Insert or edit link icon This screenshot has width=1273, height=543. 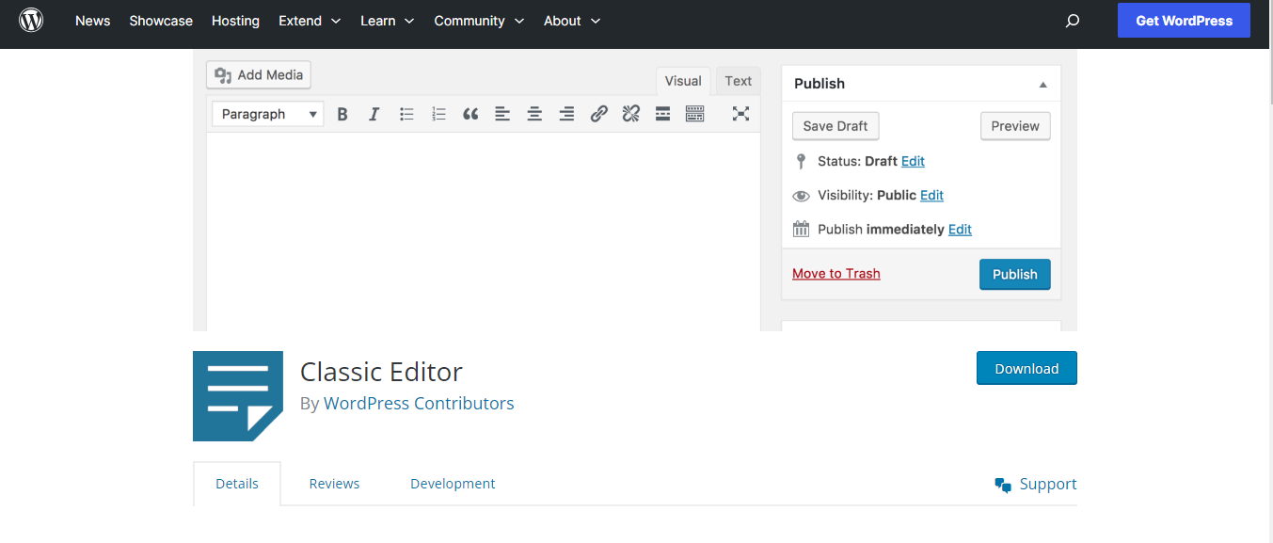pos(598,114)
